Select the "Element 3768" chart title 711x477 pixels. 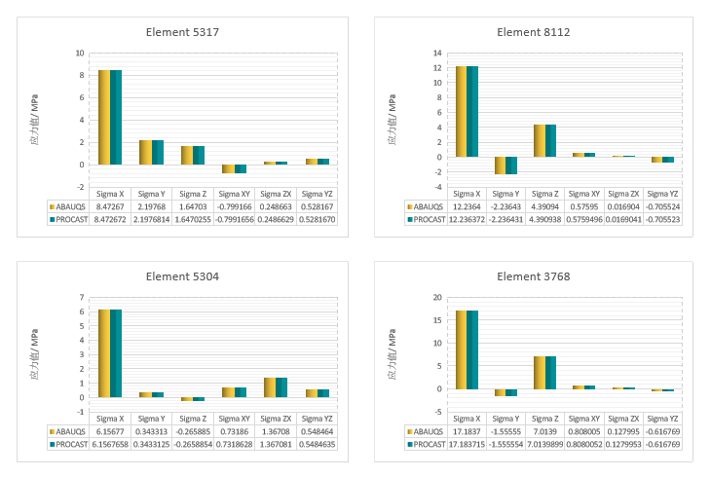click(x=534, y=276)
